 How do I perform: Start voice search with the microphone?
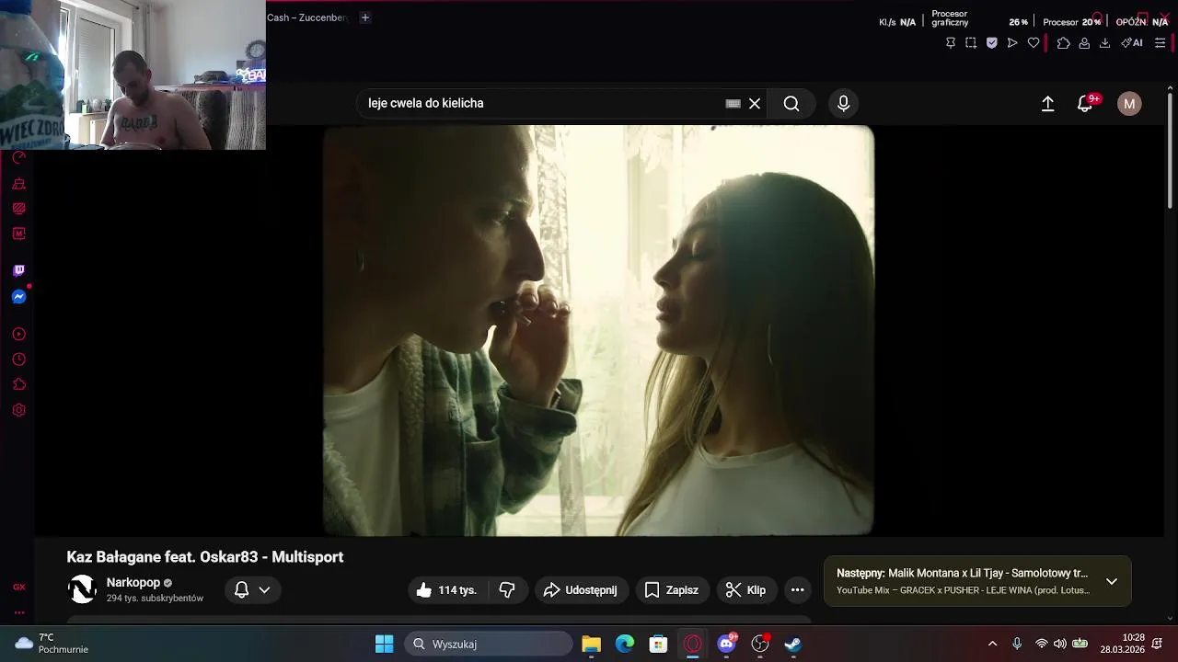tap(843, 104)
